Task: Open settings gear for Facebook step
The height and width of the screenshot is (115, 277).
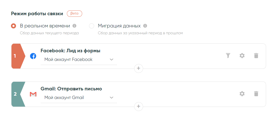Action: point(242,56)
